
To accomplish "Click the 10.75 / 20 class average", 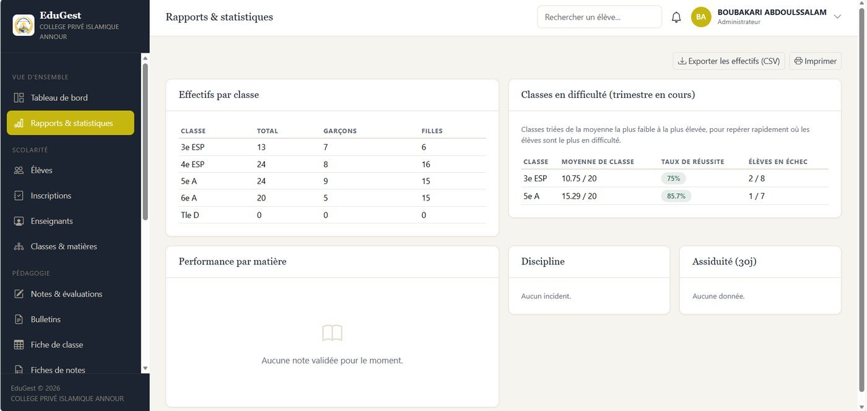I will point(579,178).
